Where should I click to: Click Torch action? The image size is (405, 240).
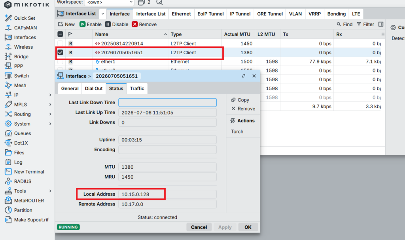tap(237, 131)
